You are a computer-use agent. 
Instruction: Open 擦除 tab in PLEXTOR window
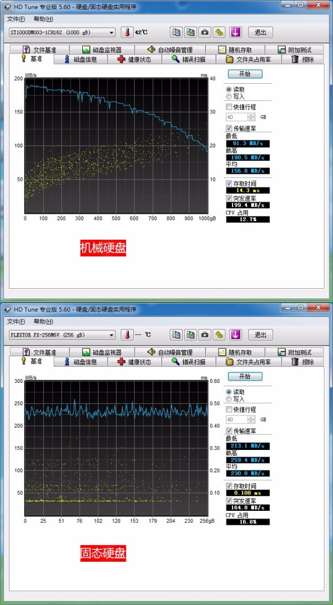tap(302, 362)
